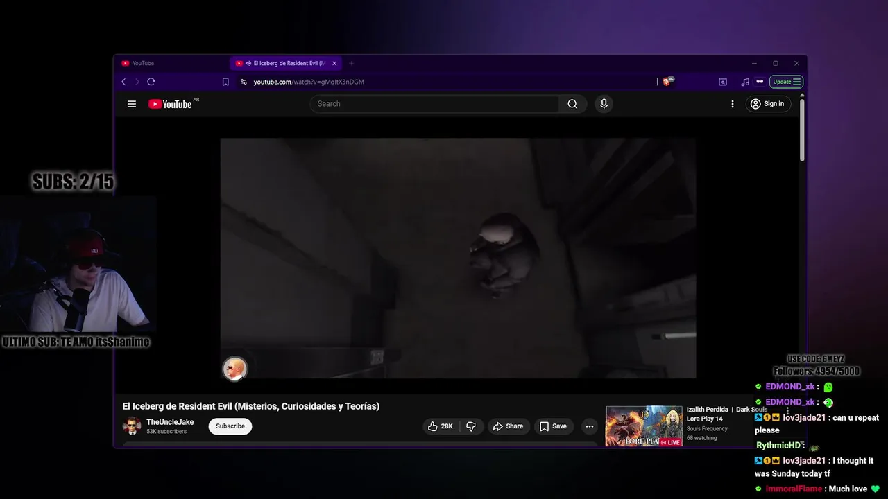Open site settings icon left of the URL

244,82
